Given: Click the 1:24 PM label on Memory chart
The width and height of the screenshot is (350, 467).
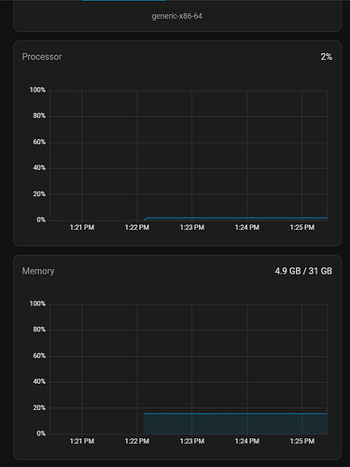Looking at the screenshot, I should coord(247,441).
